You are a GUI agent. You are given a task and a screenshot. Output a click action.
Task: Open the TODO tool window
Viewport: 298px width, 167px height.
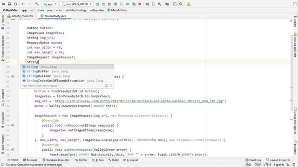13,160
